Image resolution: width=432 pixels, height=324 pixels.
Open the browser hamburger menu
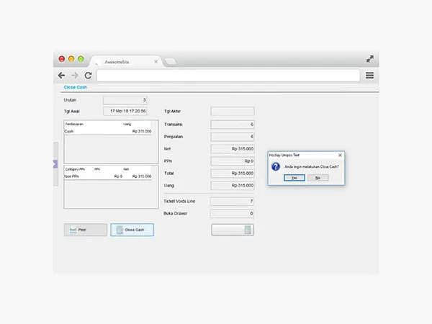point(369,76)
